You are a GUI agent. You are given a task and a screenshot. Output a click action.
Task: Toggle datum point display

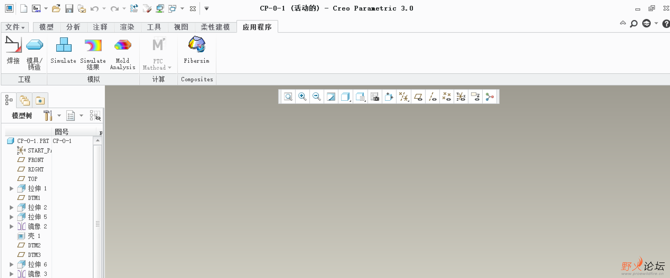pos(447,97)
